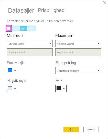The height and width of the screenshot is (139, 108).
Task: Click the blue Positiv søjle color swatch
Action: click(10, 70)
